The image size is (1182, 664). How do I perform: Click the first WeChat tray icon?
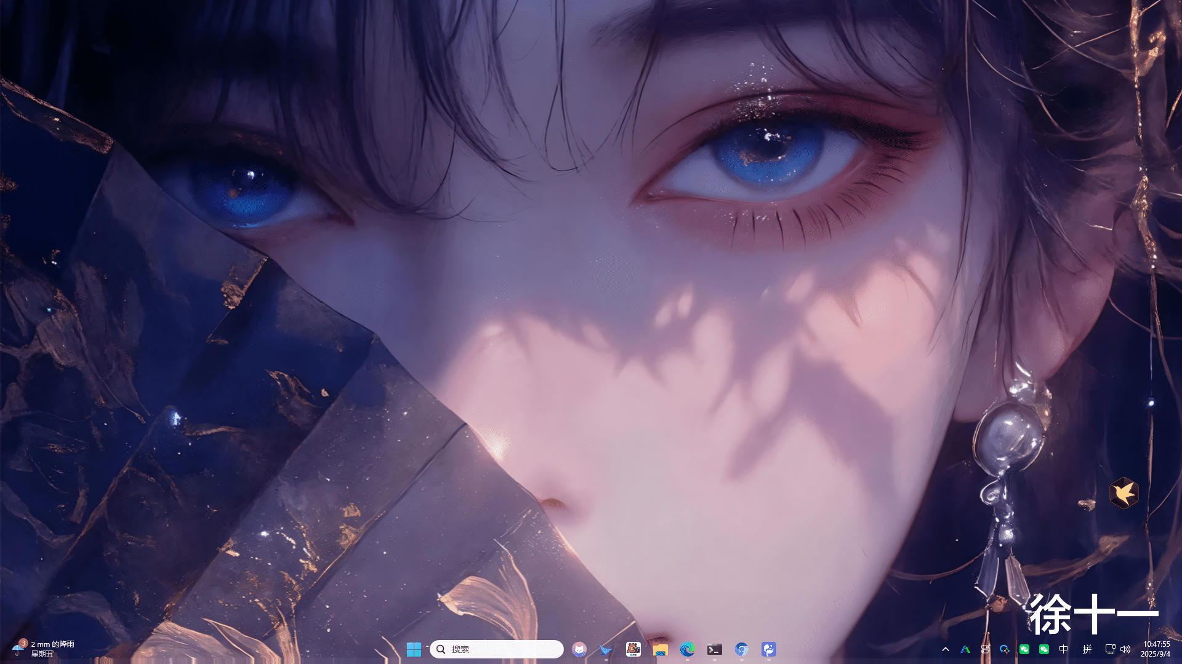[1024, 649]
